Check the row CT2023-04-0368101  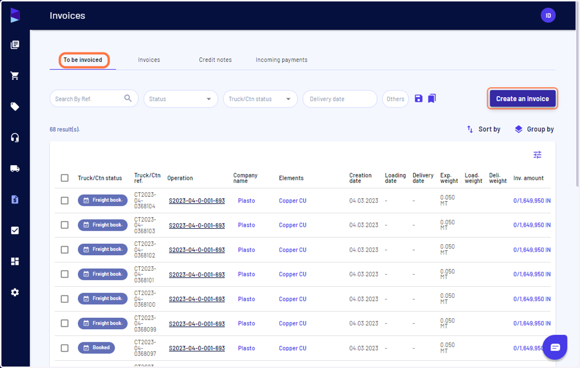pyautogui.click(x=65, y=274)
